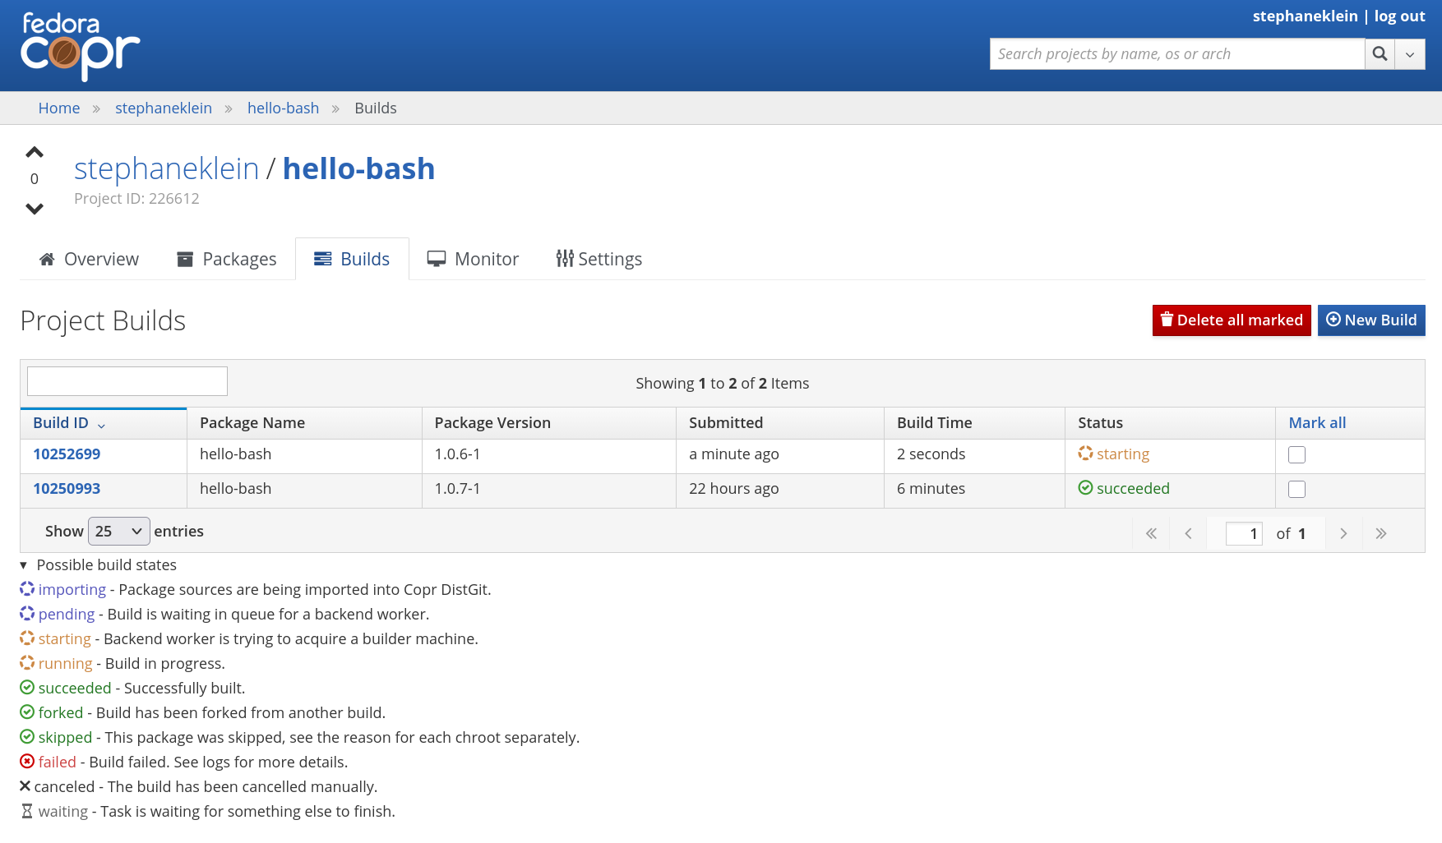
Task: Click Delete all marked button
Action: point(1231,320)
